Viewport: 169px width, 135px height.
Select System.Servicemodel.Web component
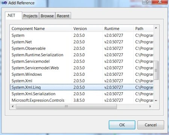[81, 68]
